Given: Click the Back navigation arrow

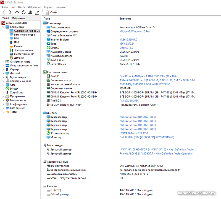Looking at the screenshot, I should (4, 12).
